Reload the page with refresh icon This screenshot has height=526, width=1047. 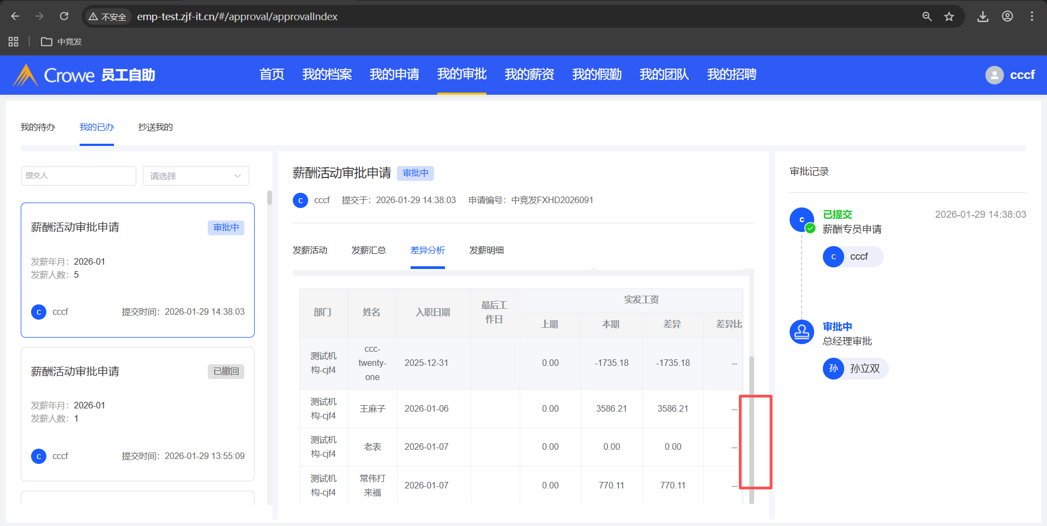click(64, 16)
